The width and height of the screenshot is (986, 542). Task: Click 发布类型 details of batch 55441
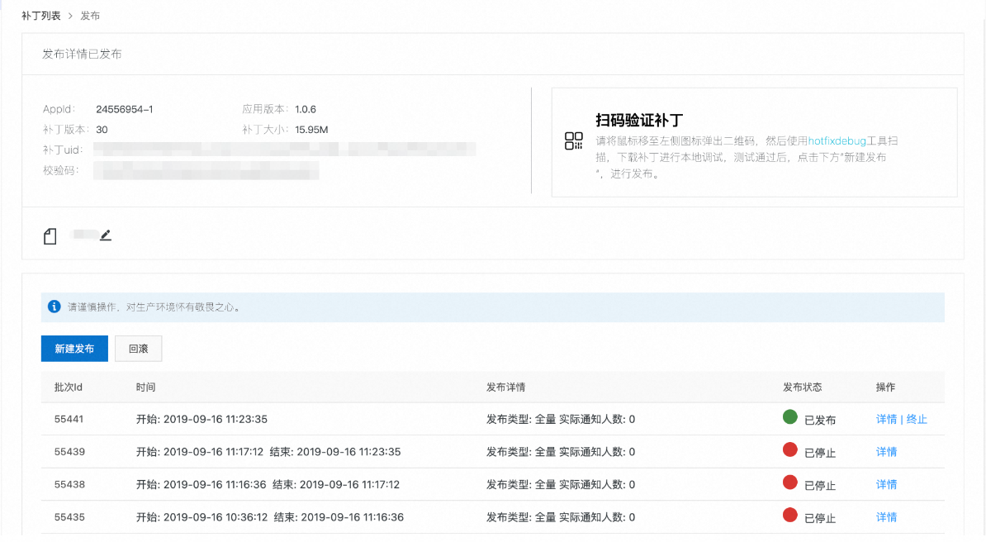(x=560, y=419)
